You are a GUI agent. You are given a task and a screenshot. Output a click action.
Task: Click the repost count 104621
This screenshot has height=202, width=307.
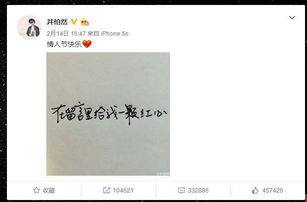point(123,191)
